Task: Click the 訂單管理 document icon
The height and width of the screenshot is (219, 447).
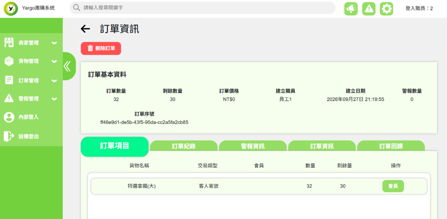Action: click(9, 80)
